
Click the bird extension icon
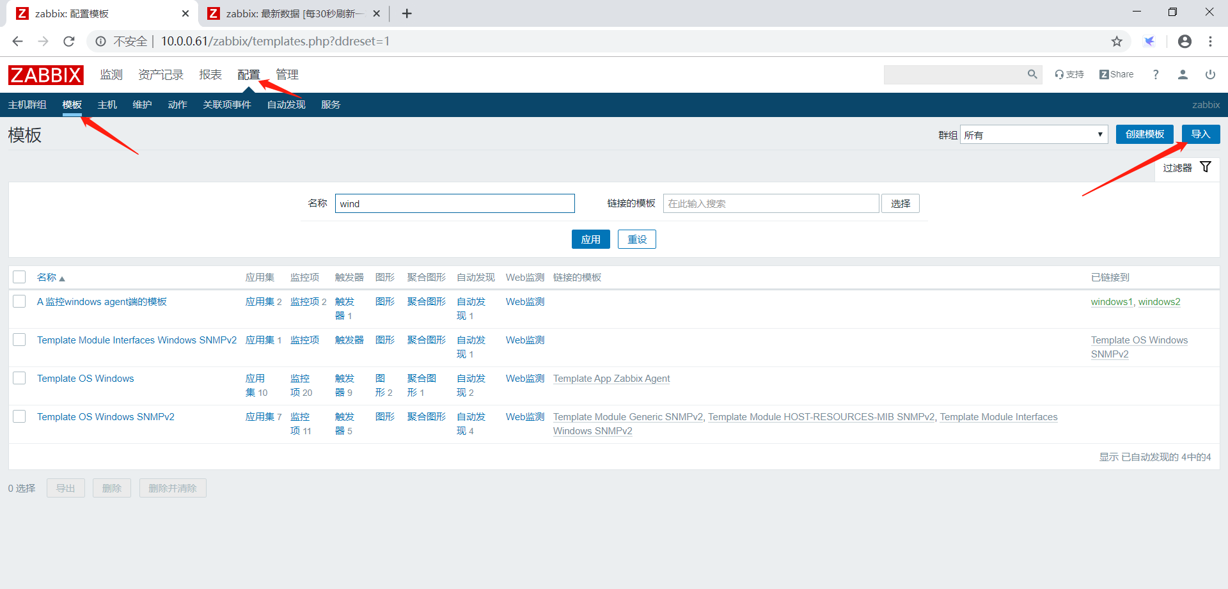(x=1149, y=42)
